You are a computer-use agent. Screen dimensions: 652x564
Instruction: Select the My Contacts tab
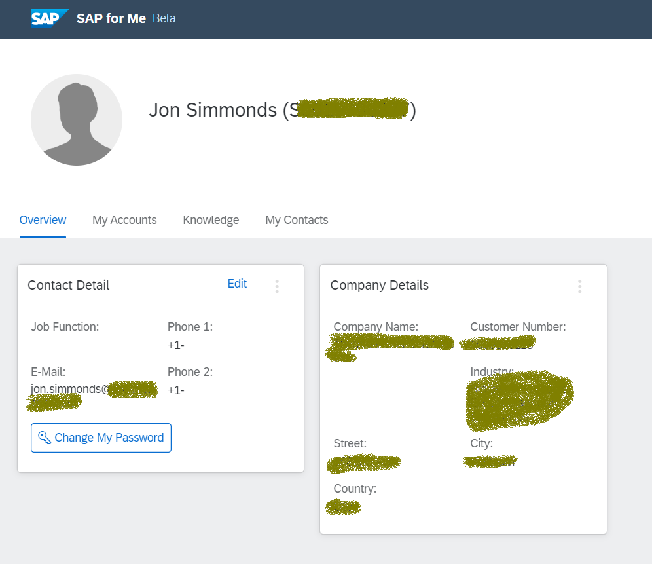click(297, 220)
